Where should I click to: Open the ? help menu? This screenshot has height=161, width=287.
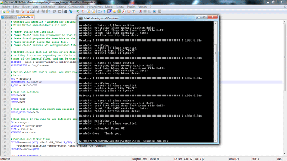point(151,7)
